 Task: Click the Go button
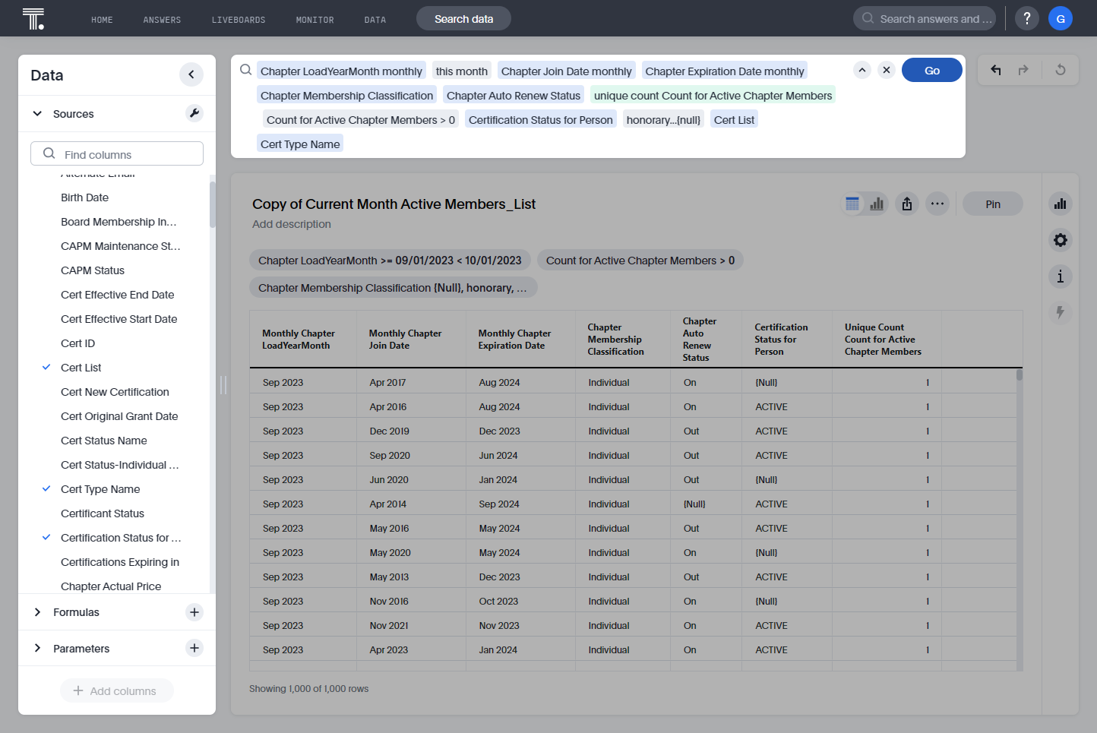[x=932, y=70]
